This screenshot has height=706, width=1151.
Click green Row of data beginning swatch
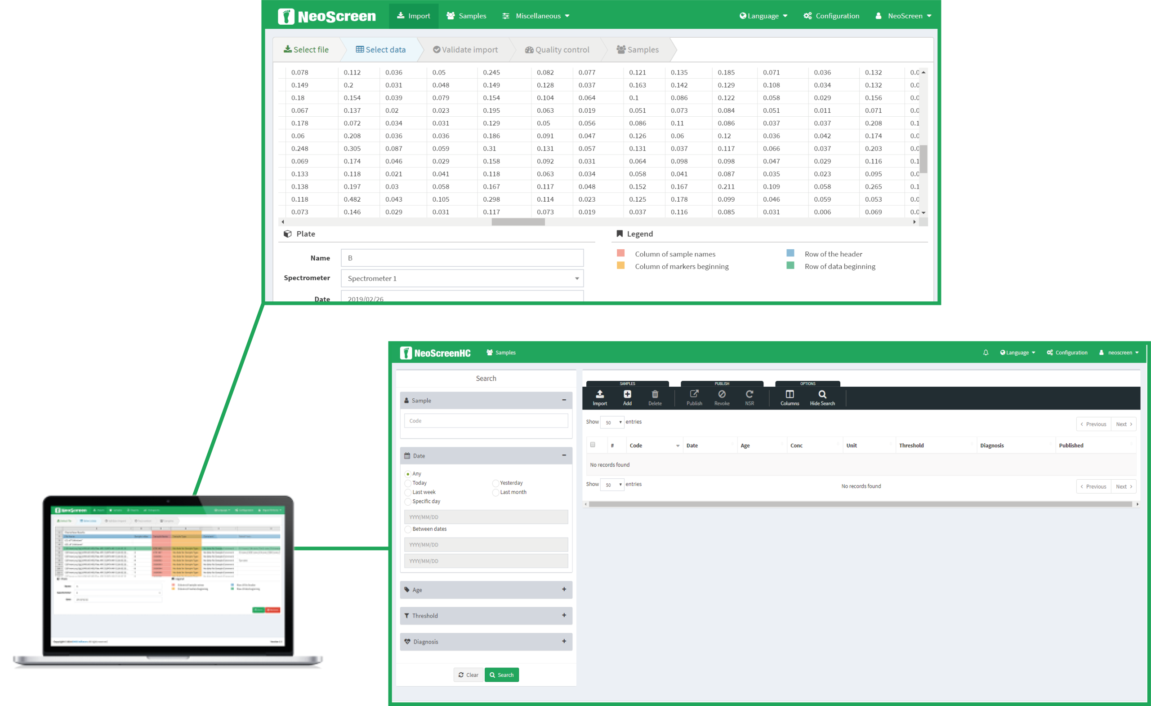click(790, 265)
